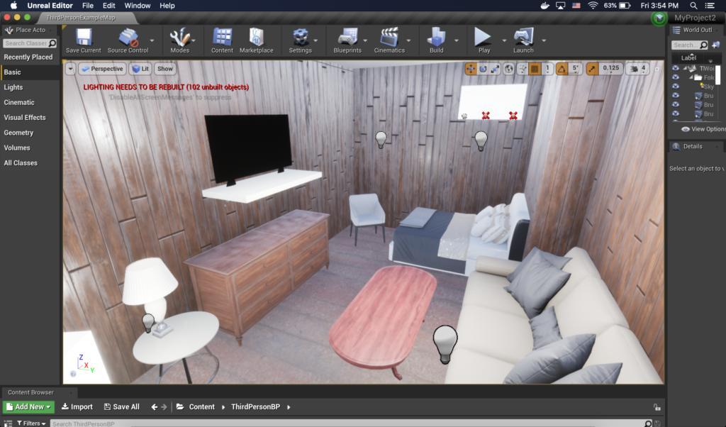Open rotation snap 5° dropdown
The height and width of the screenshot is (427, 726).
pos(574,69)
